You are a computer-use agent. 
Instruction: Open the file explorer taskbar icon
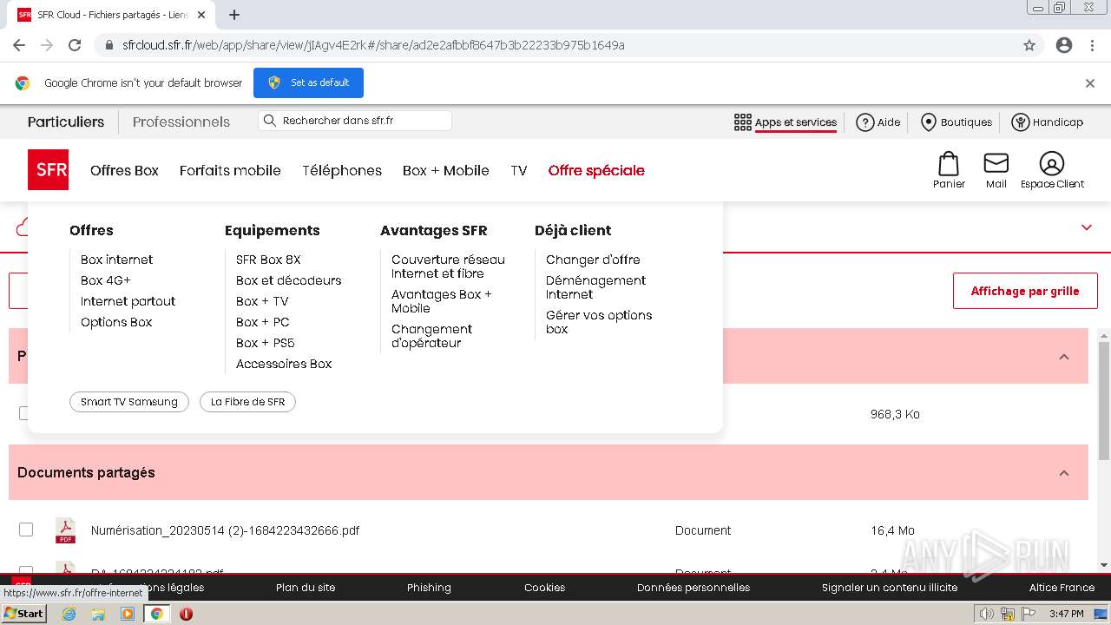[98, 614]
